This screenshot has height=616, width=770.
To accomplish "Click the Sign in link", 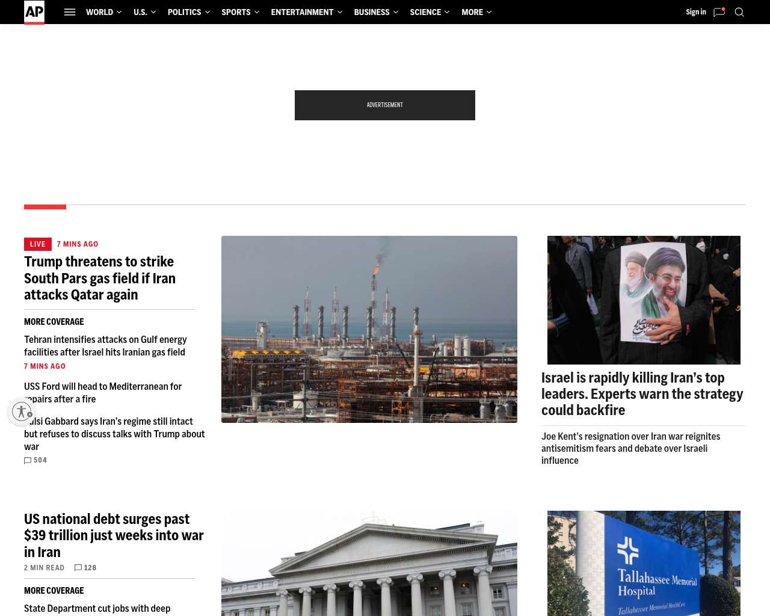I will 696,12.
